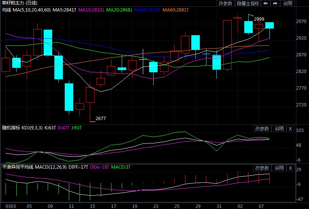Open 说明 for the main chart

pyautogui.click(x=288, y=3)
